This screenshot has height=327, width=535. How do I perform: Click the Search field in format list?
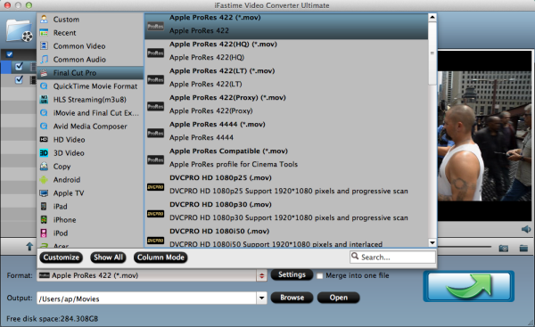(392, 258)
